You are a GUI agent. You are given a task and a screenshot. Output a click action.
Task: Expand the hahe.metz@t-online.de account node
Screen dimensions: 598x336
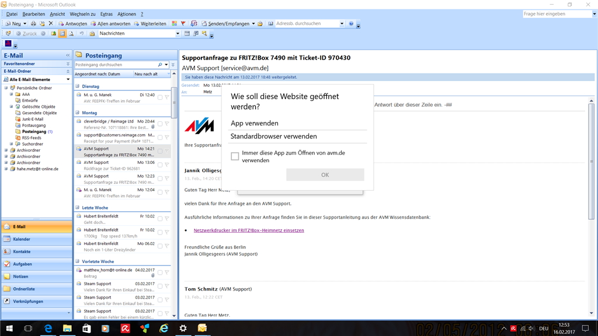(x=6, y=169)
